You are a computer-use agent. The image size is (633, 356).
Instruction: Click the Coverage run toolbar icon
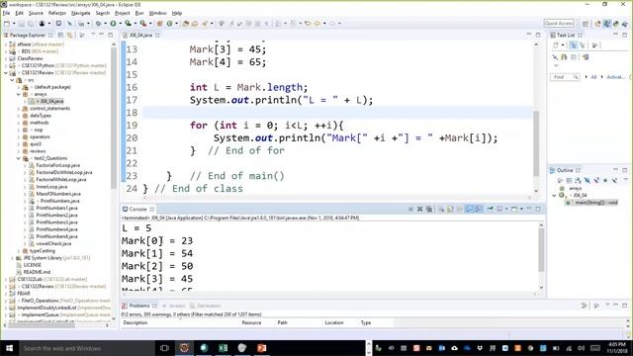click(x=128, y=24)
